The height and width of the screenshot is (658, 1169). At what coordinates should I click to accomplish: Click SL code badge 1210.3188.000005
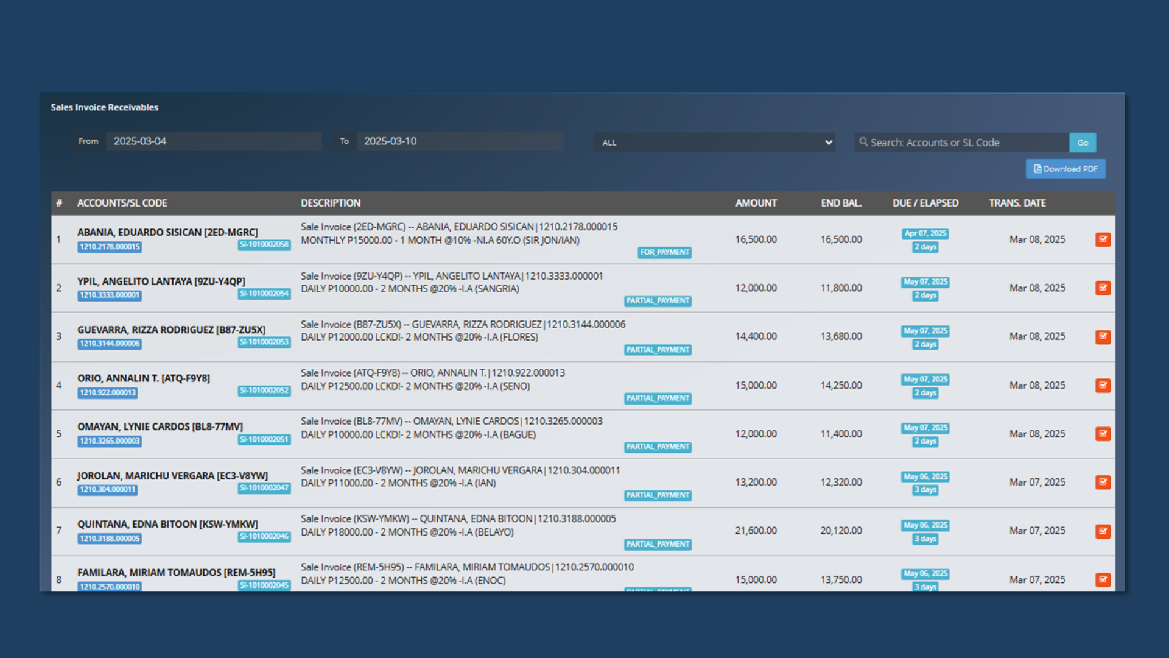pos(110,538)
